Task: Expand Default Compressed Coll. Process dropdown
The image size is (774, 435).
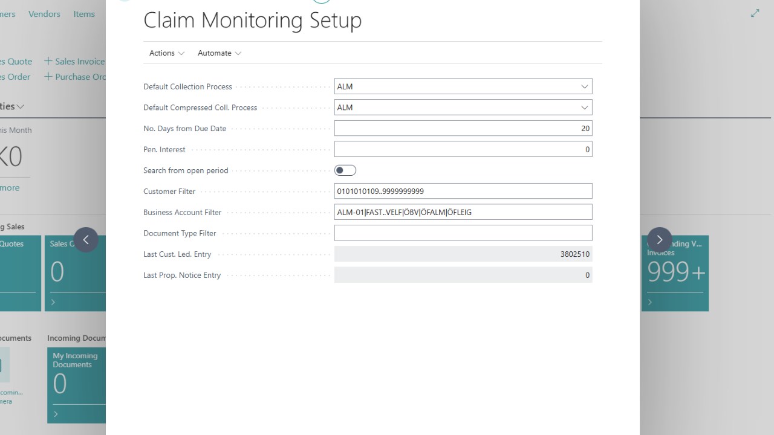Action: coord(584,108)
